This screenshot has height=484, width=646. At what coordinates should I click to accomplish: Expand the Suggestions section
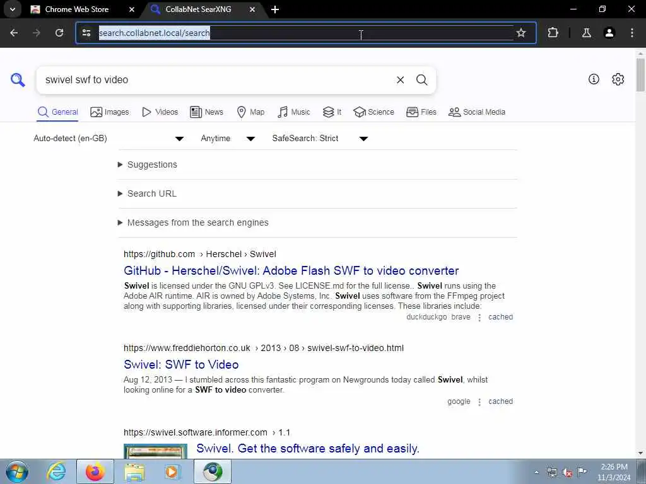pyautogui.click(x=148, y=164)
